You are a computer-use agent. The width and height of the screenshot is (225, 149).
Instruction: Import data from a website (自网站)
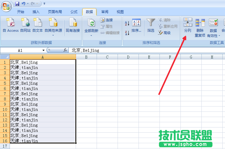click(25, 25)
